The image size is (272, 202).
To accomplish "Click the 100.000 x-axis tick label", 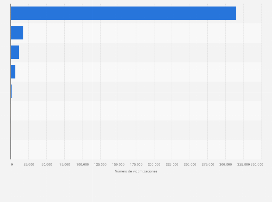I will (x=82, y=164).
